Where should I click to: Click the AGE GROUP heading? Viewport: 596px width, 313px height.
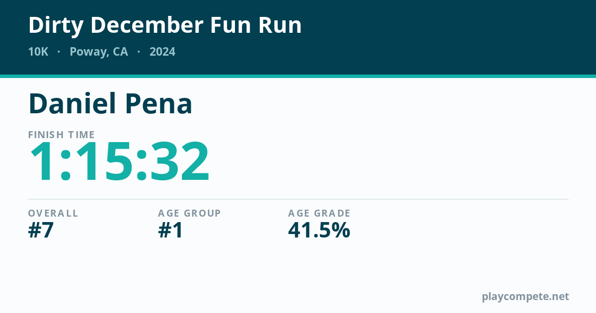click(x=189, y=213)
